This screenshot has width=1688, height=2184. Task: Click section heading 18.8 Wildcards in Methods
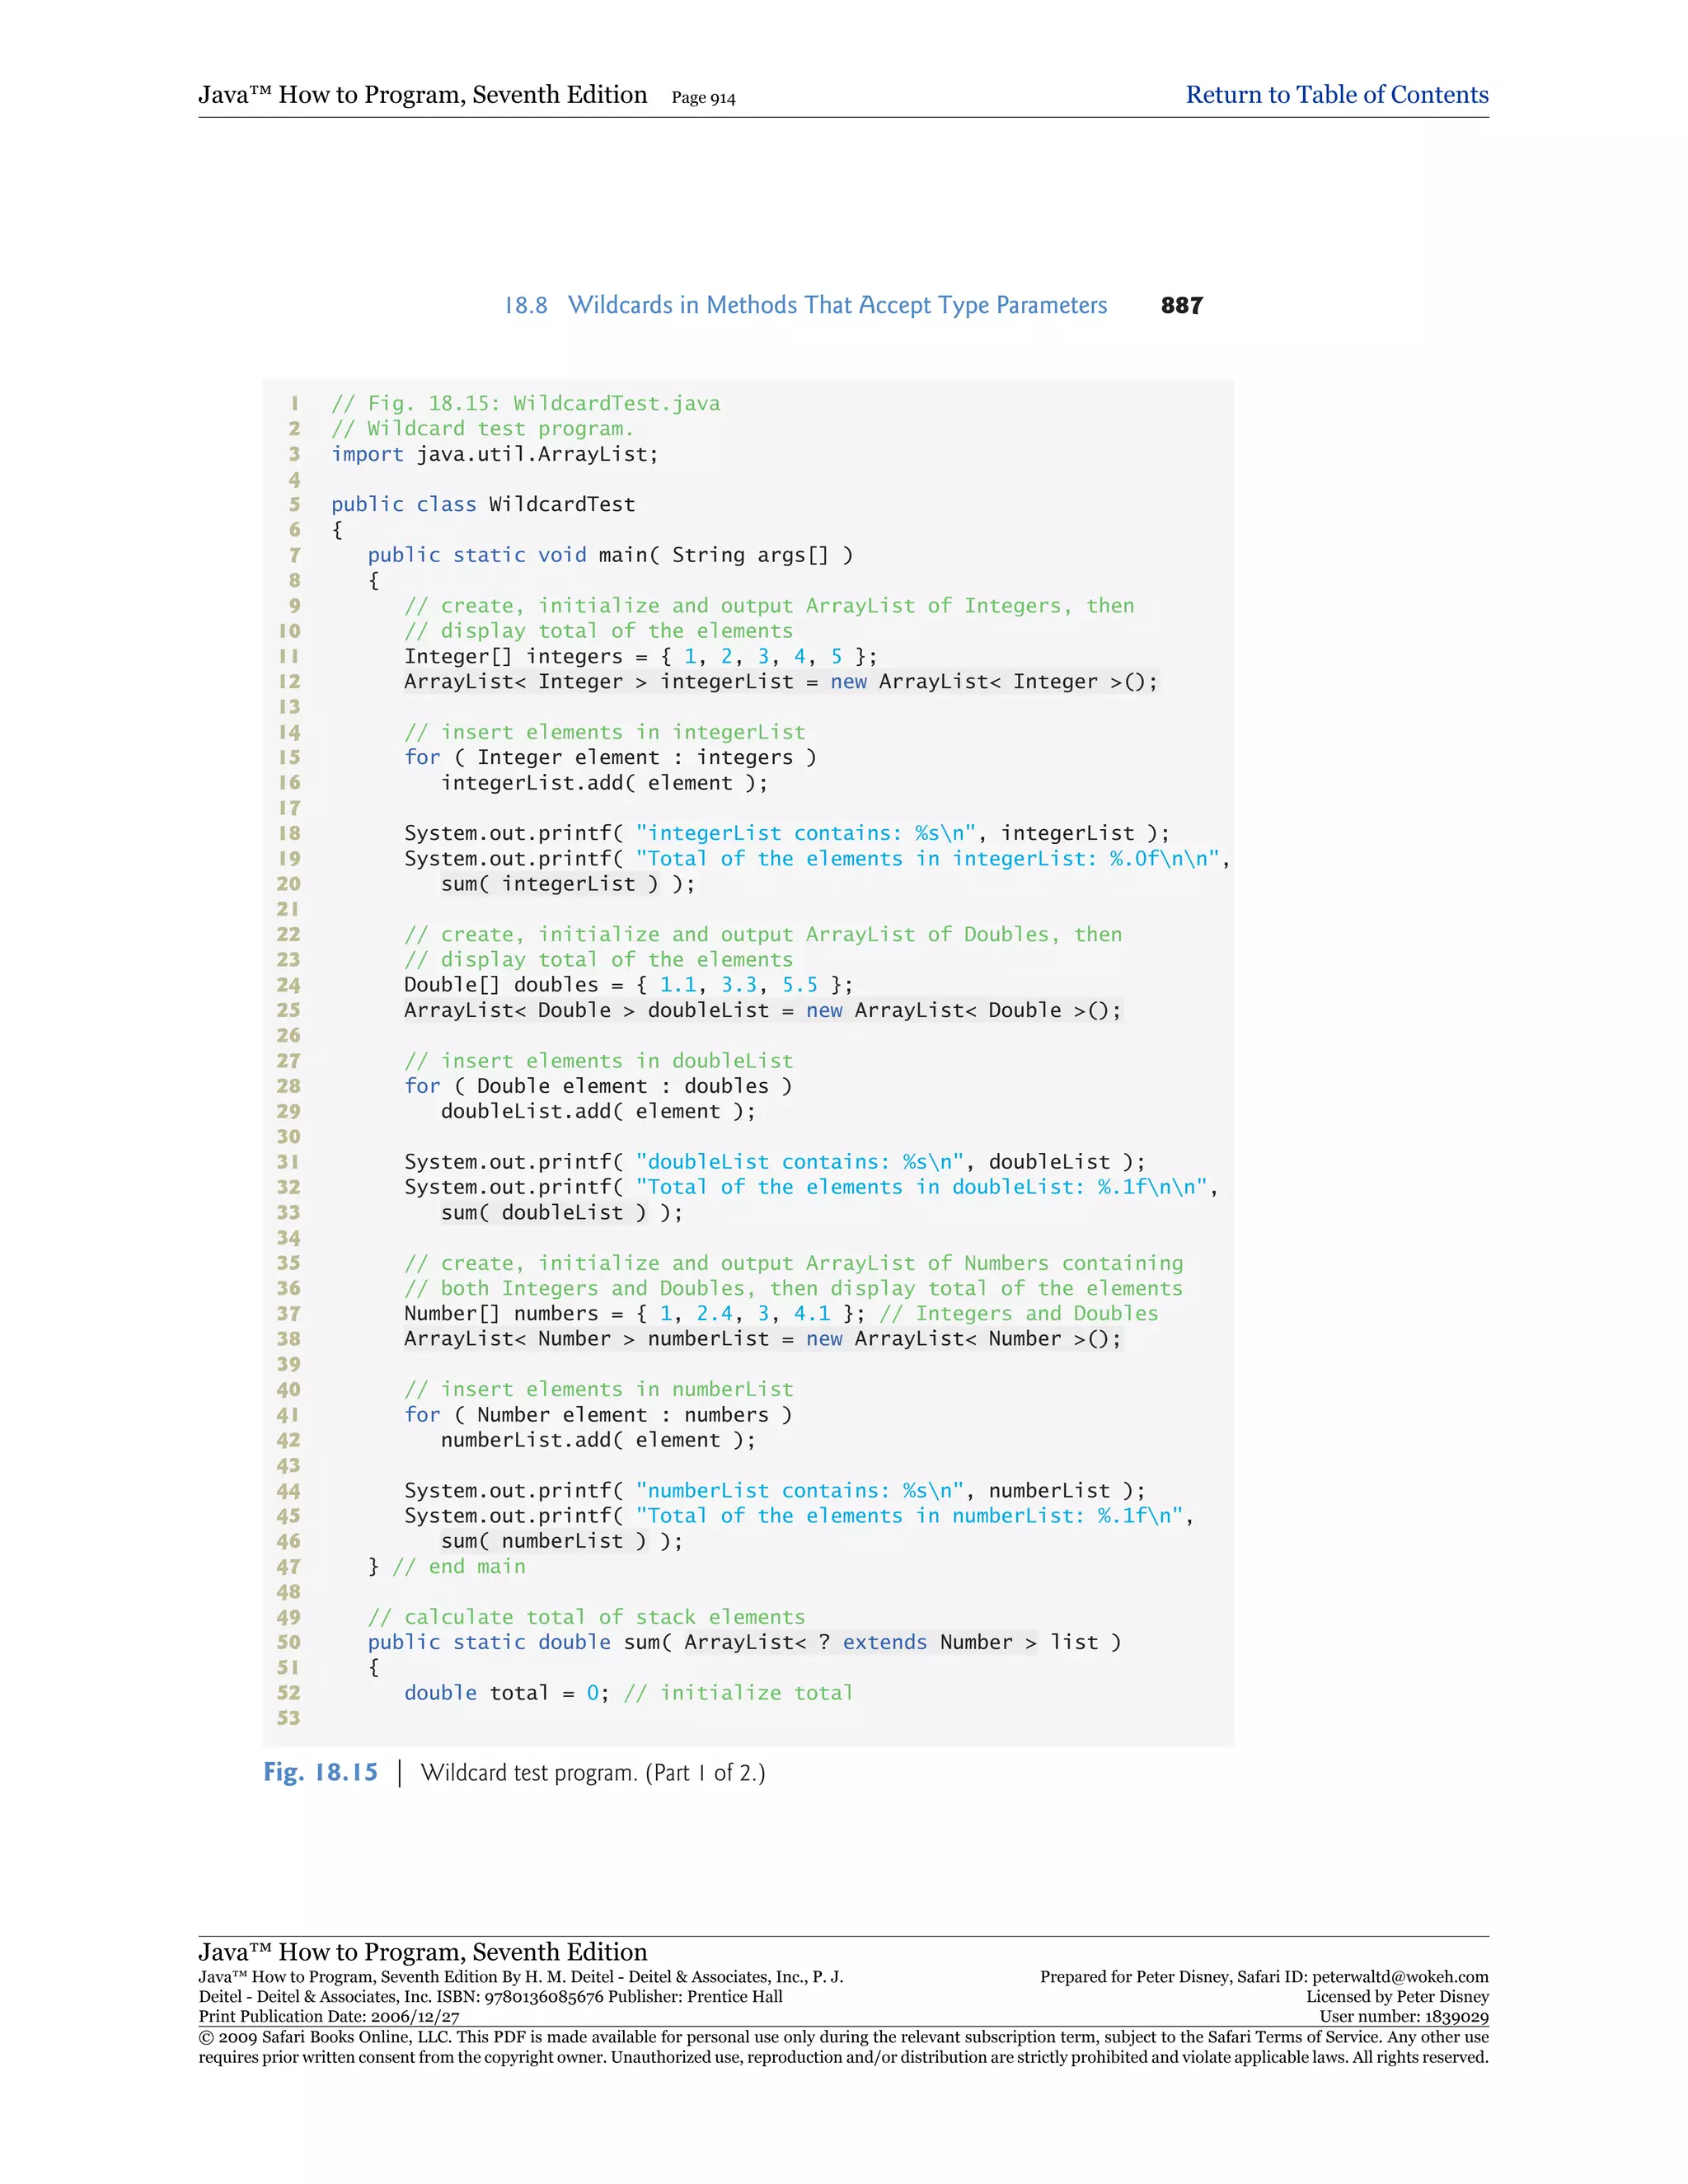click(x=806, y=305)
